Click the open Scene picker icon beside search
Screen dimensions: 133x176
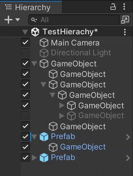(125, 20)
